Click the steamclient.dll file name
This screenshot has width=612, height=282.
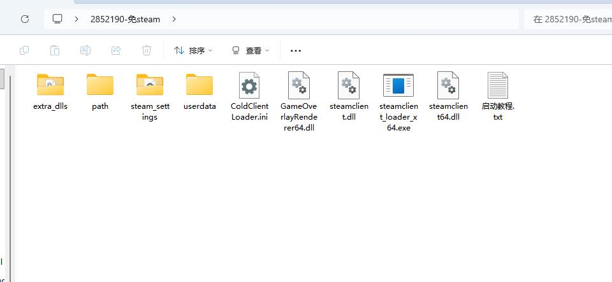349,112
